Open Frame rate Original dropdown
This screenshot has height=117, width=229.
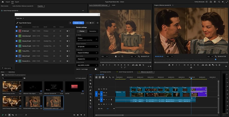(87, 53)
